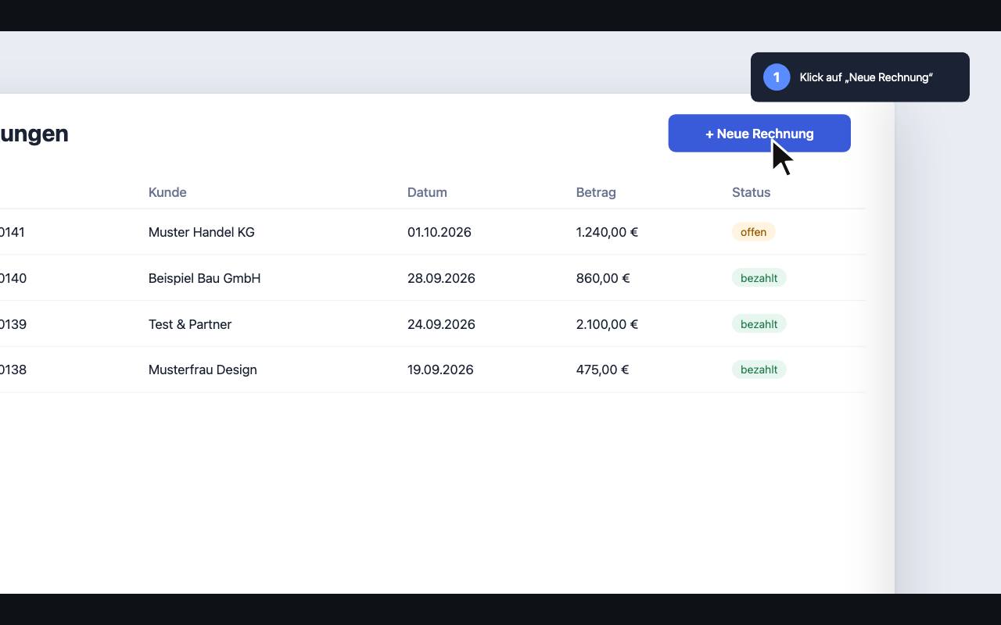Viewport: 1001px width, 625px height.
Task: Click the "offen" status badge for Muster Handel KG
Action: pyautogui.click(x=754, y=232)
